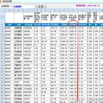The image size is (103, 103).
Task: Select the cell 中炬高新
Action: pos(19,52)
